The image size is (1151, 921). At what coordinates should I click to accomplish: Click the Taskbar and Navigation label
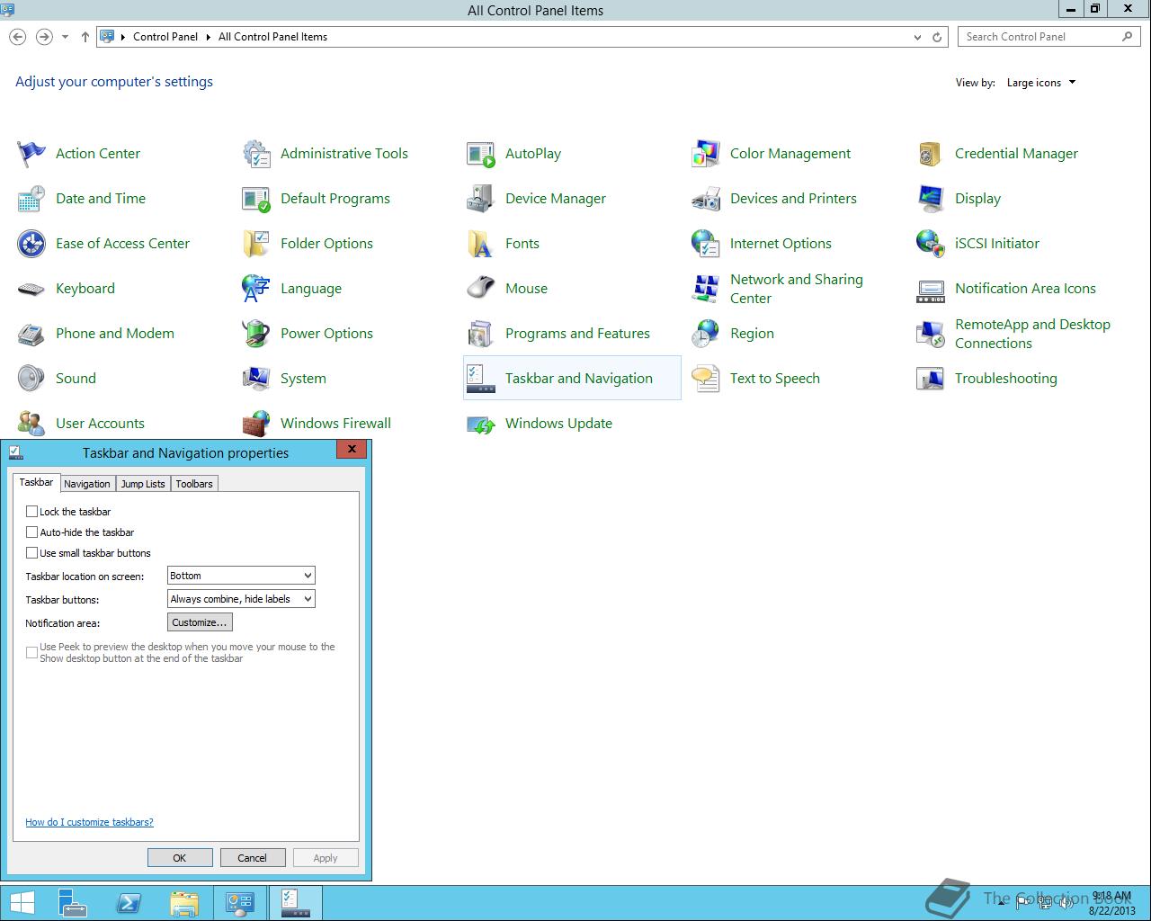pyautogui.click(x=579, y=379)
